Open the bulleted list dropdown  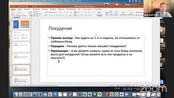[77, 12]
